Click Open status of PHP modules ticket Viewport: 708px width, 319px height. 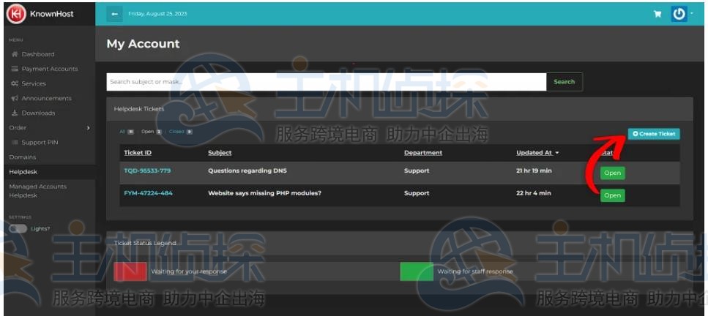(x=612, y=195)
